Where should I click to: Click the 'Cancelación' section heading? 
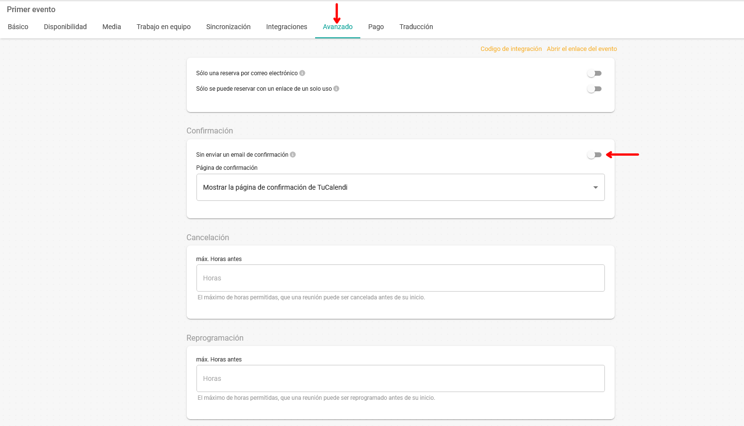coord(208,237)
